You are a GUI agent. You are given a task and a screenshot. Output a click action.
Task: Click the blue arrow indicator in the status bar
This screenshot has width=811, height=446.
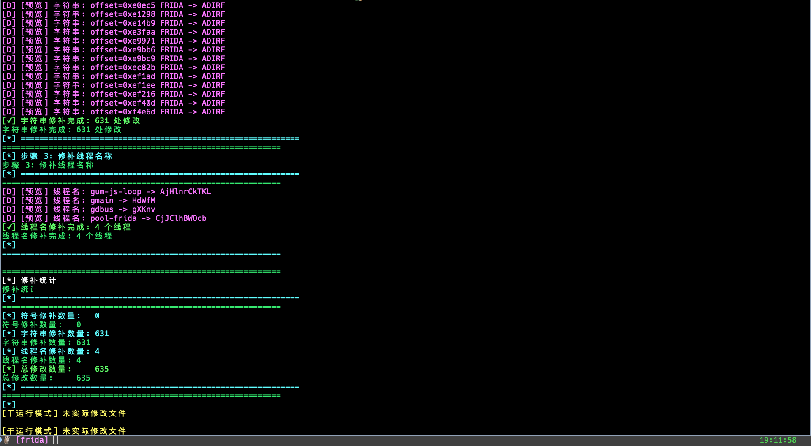coord(2,440)
